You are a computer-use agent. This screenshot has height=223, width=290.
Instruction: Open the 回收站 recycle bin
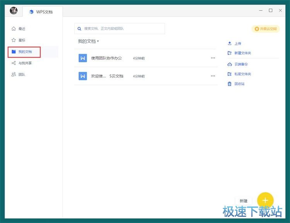pyautogui.click(x=239, y=84)
